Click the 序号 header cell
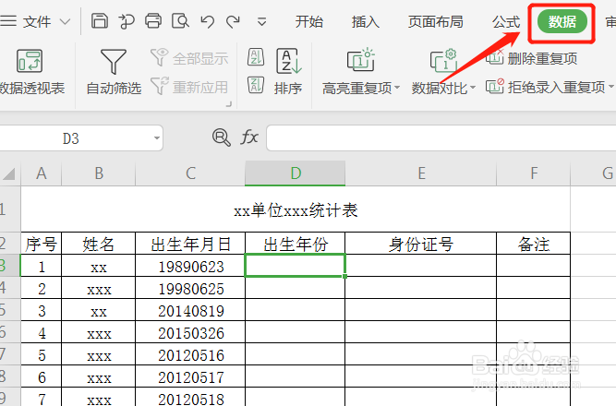This screenshot has width=616, height=406. (x=42, y=244)
